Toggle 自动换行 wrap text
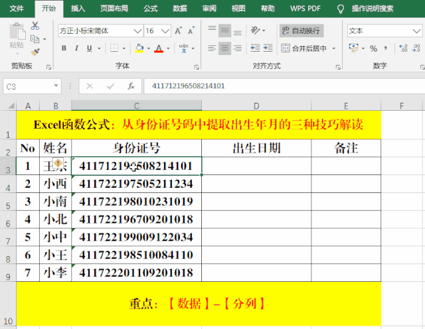The image size is (425, 329). coord(300,31)
